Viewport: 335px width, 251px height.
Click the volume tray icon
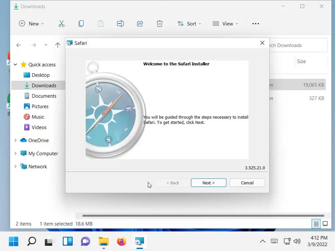[x=297, y=241]
